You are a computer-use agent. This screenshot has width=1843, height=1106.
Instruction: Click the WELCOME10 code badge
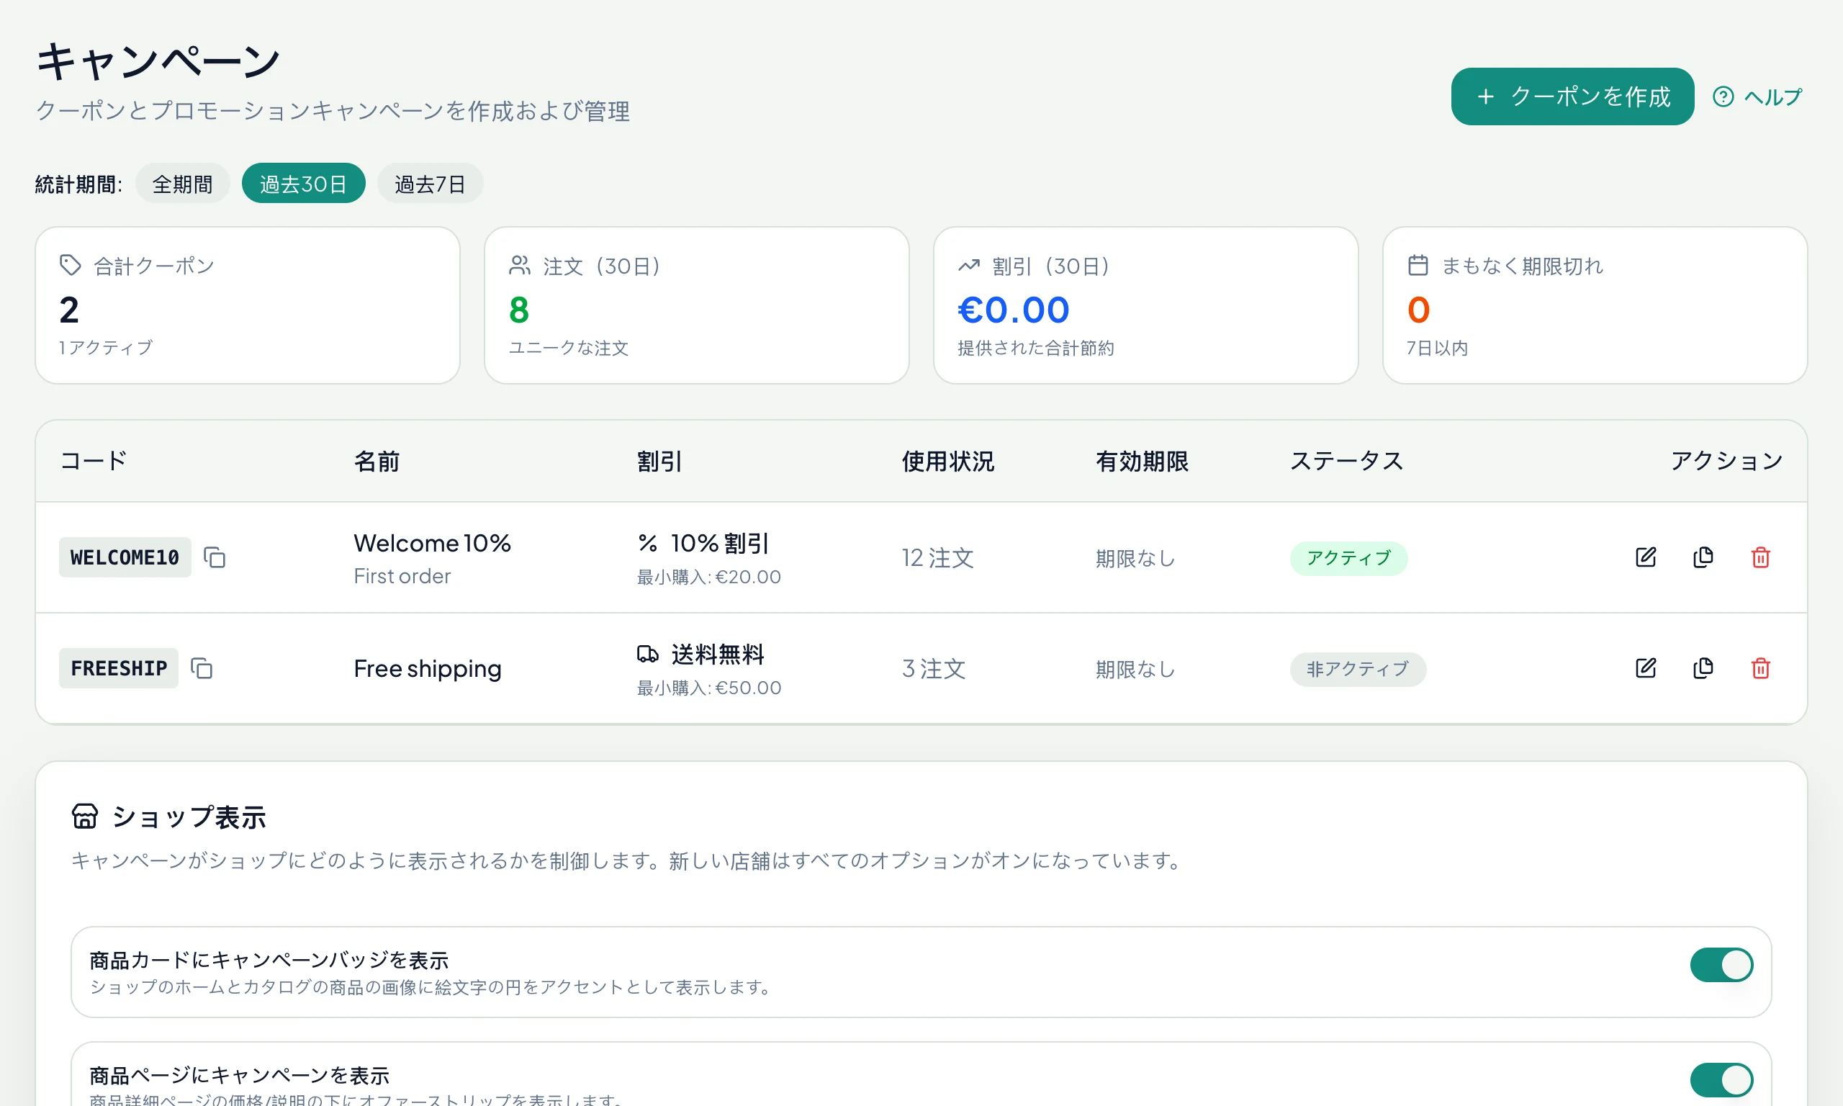tap(125, 557)
